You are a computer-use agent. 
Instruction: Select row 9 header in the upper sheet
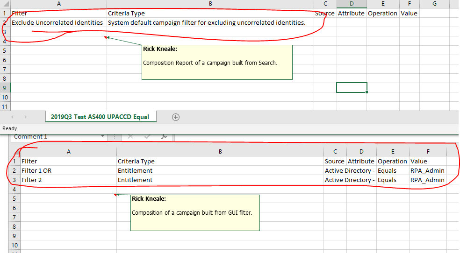pos(5,88)
